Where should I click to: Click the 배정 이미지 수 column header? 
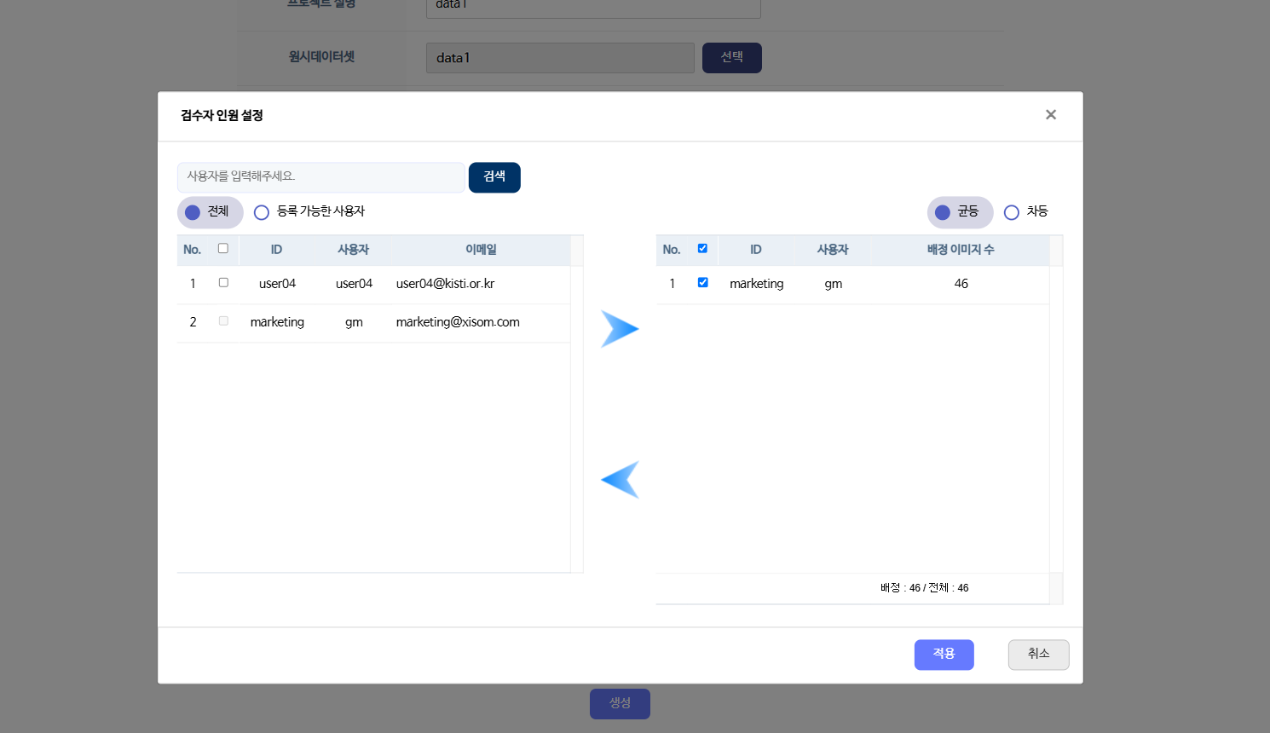pyautogui.click(x=961, y=250)
